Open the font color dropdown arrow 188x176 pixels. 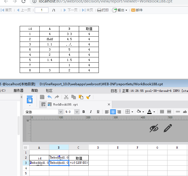pos(154,112)
